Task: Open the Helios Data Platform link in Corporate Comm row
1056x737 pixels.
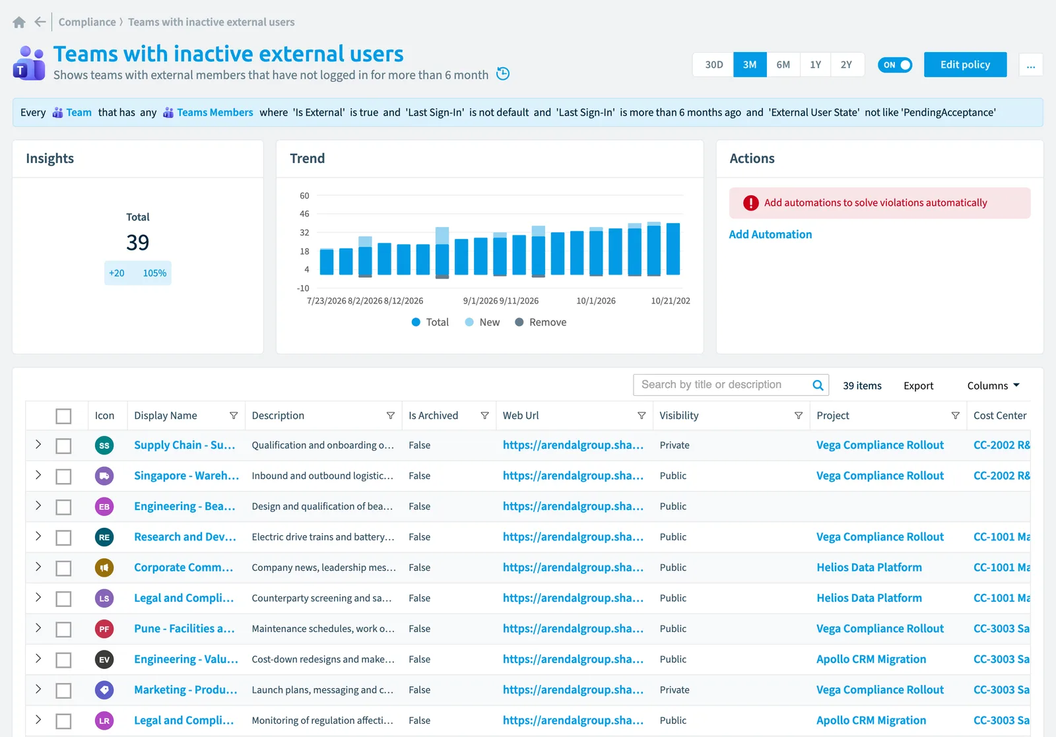Action: pyautogui.click(x=869, y=567)
